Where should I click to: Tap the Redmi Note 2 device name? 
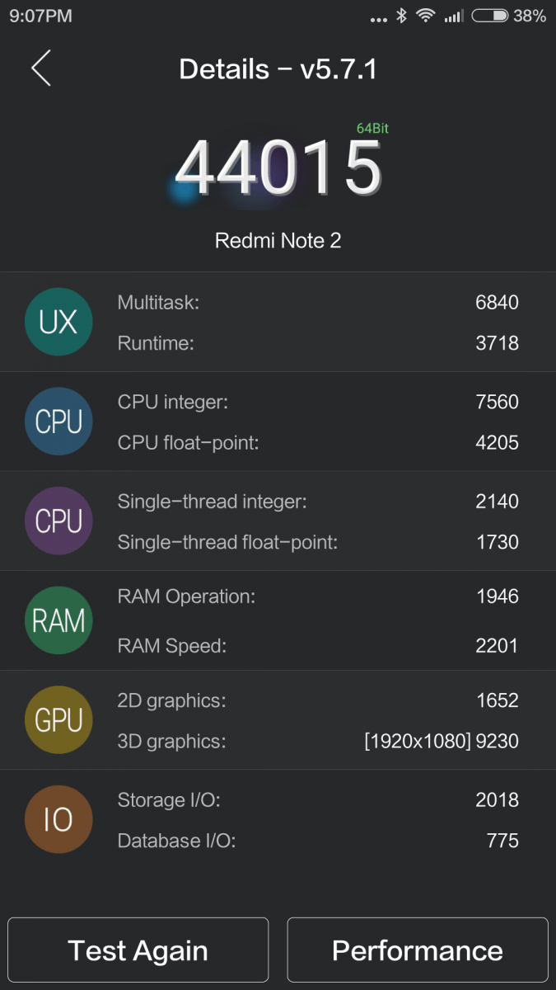pyautogui.click(x=278, y=241)
